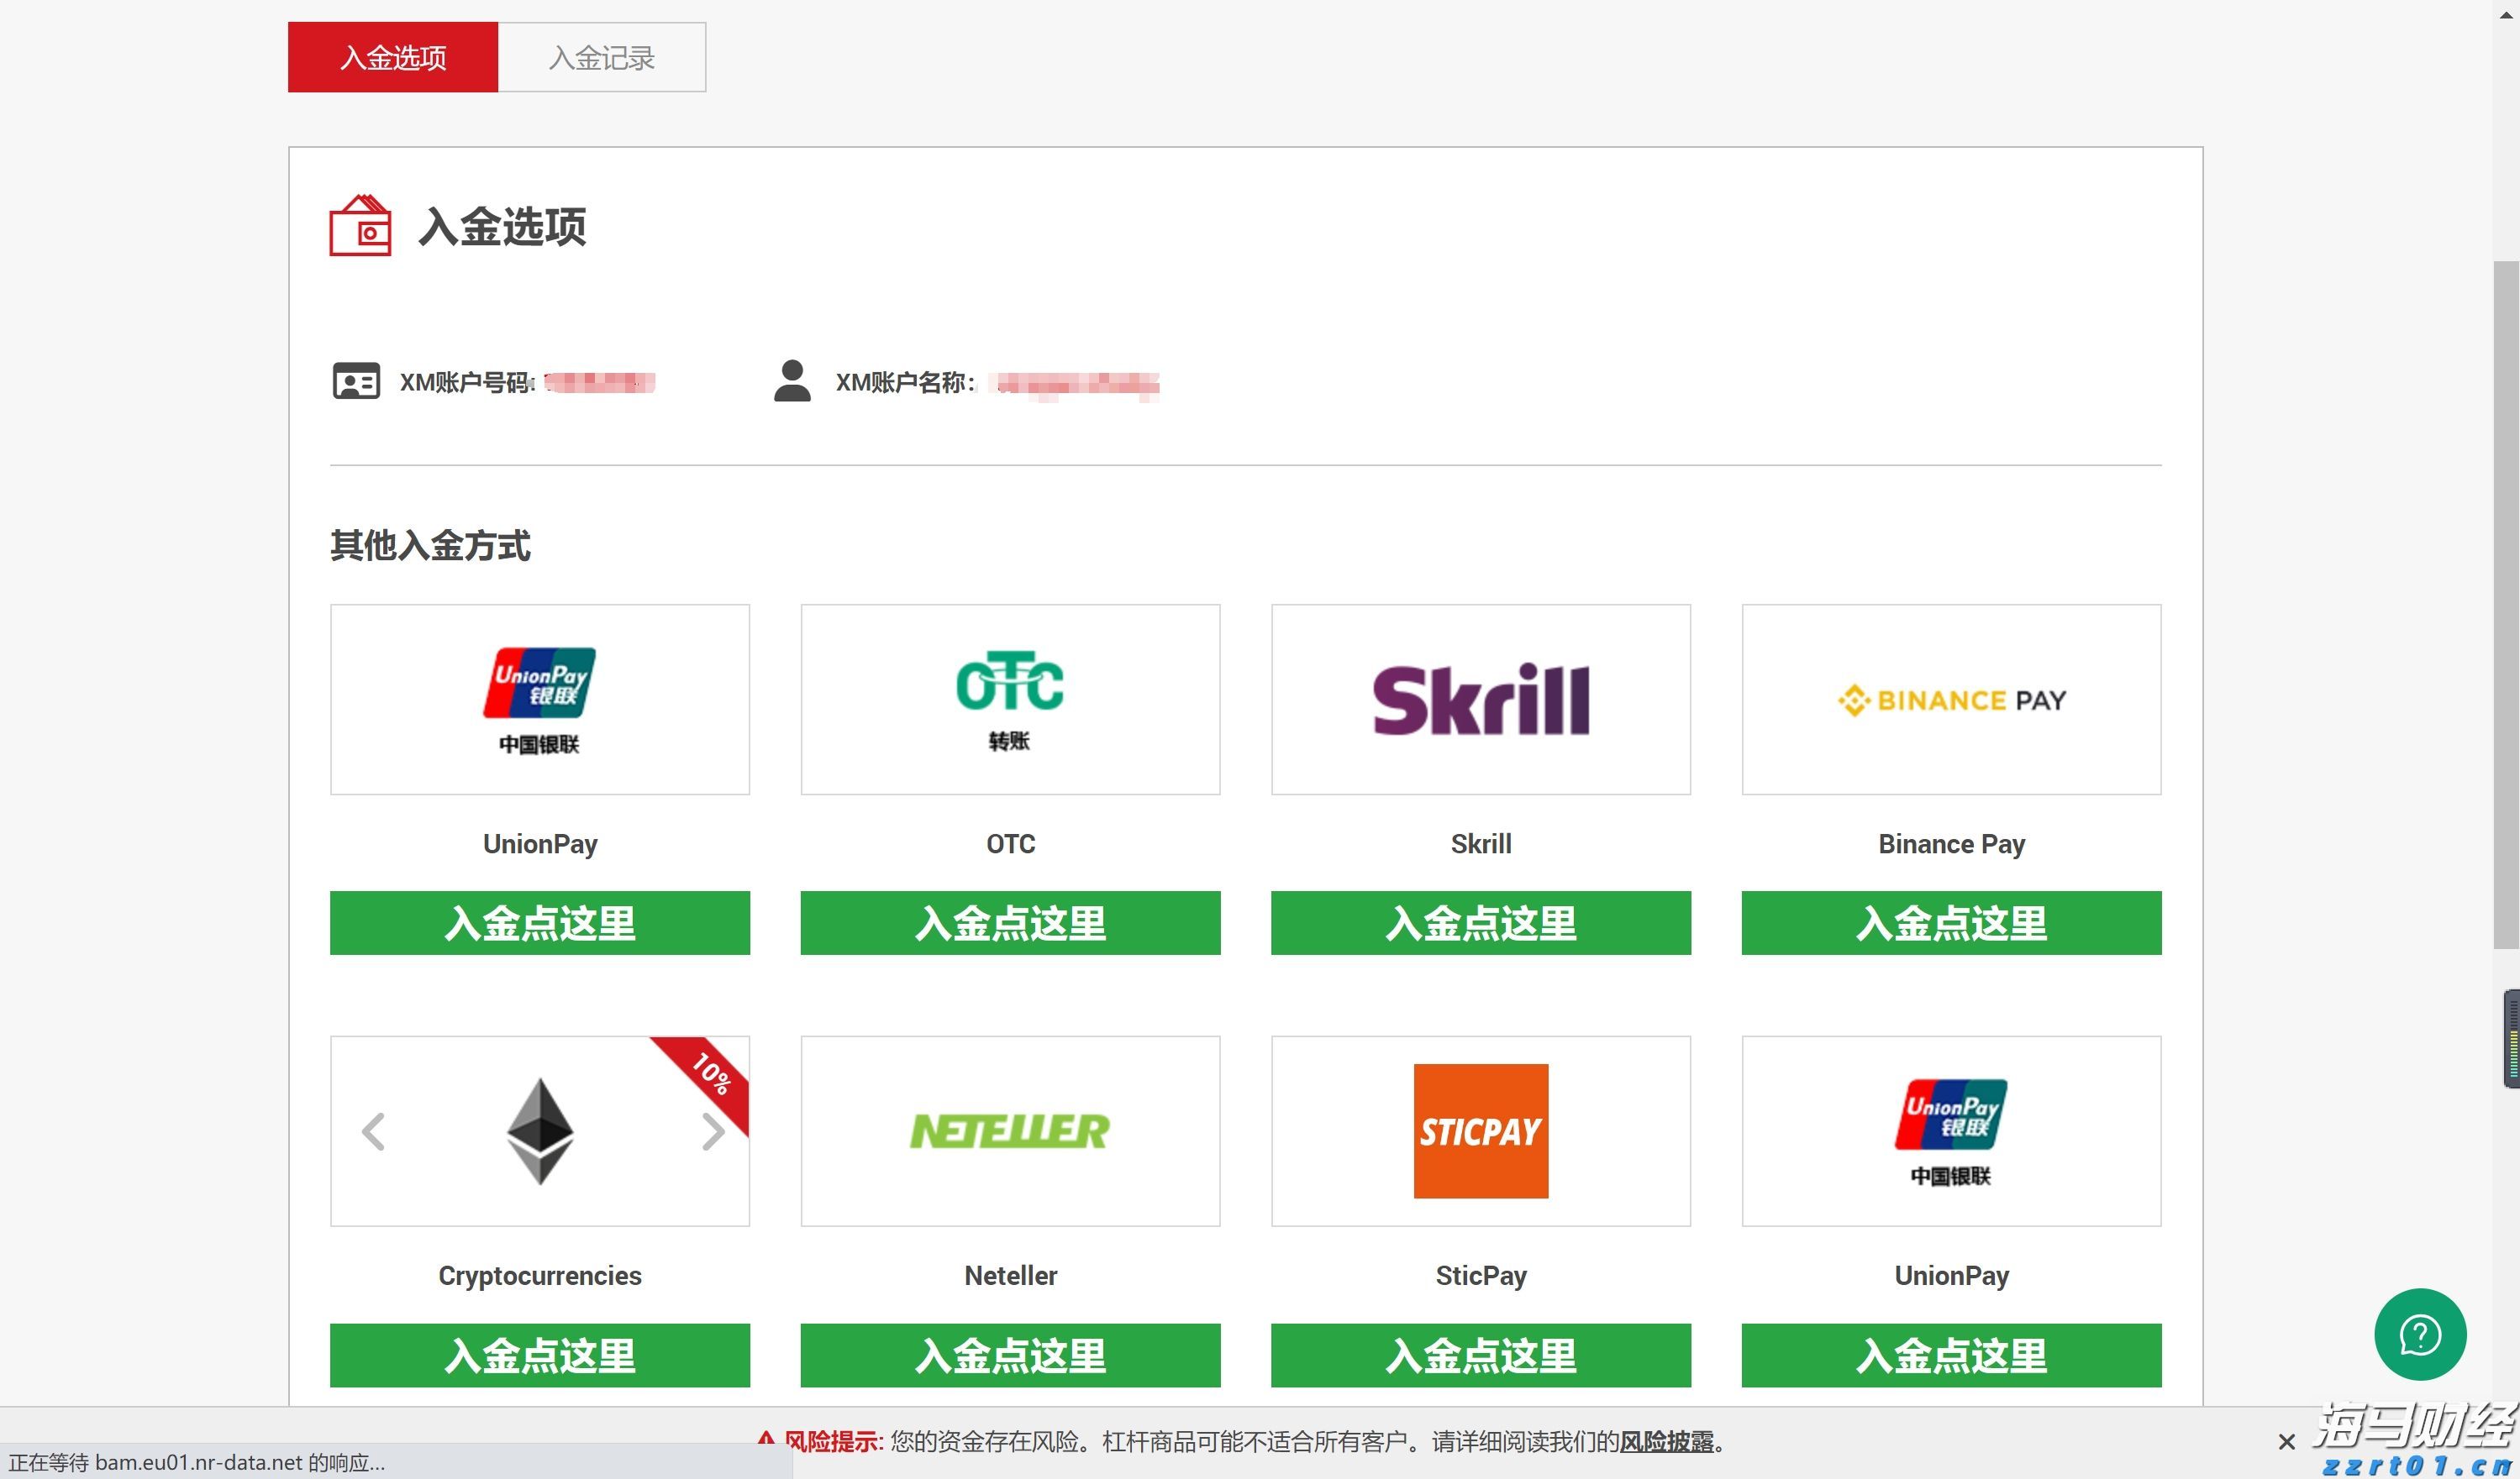Click the Neteller payment logo

pos(1010,1130)
